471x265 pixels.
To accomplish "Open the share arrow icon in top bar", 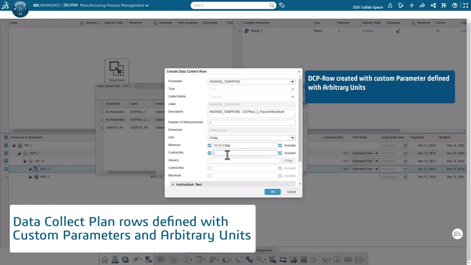I will click(x=422, y=5).
